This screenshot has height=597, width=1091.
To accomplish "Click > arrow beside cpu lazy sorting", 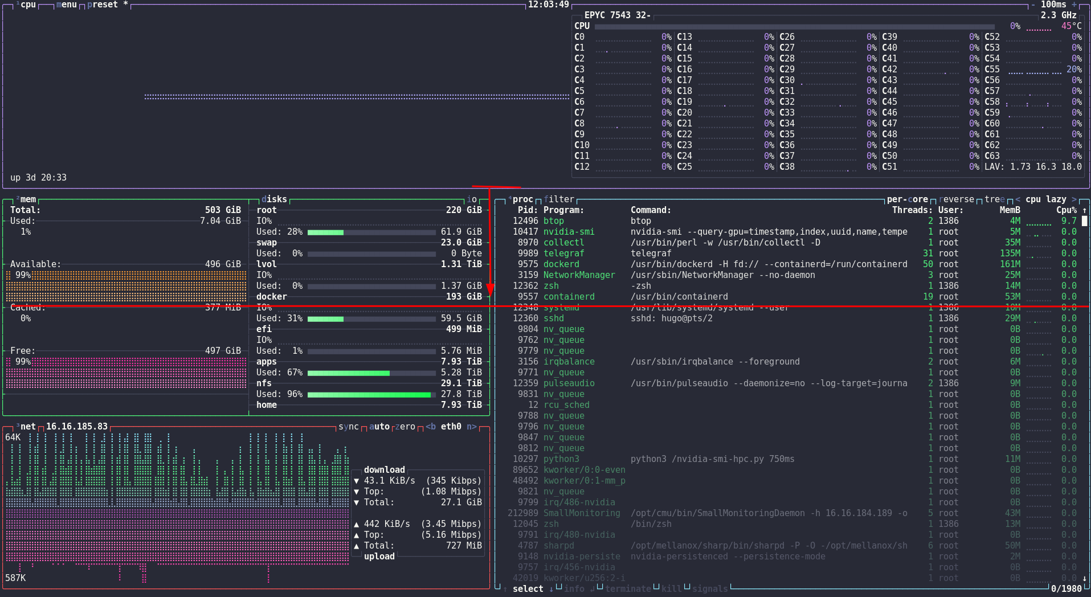I will click(1073, 199).
